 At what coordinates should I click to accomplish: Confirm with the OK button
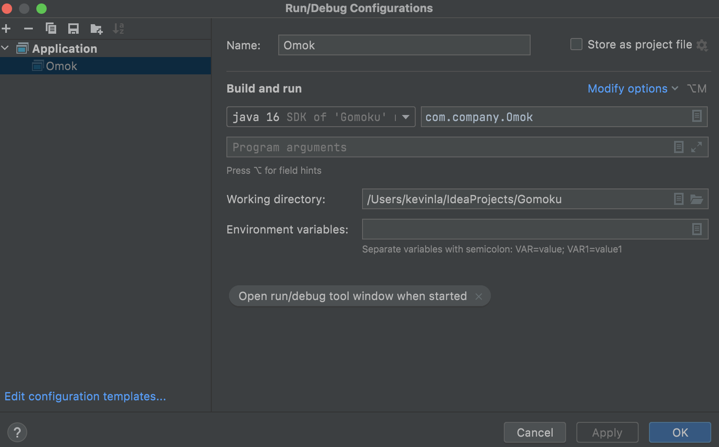tap(680, 432)
